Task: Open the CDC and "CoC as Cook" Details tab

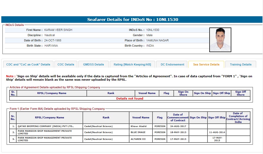Action: 28,64
